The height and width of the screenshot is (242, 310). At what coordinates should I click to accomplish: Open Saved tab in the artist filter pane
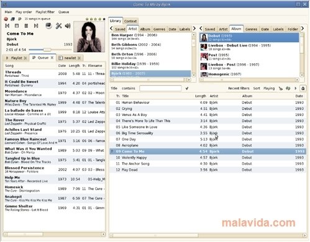pyautogui.click(x=120, y=29)
